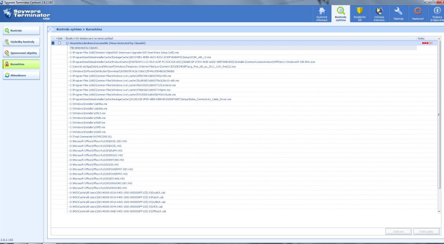Select avg_free_stb_eu_2011 exe row
This screenshot has height=244, width=444.
[153, 66]
